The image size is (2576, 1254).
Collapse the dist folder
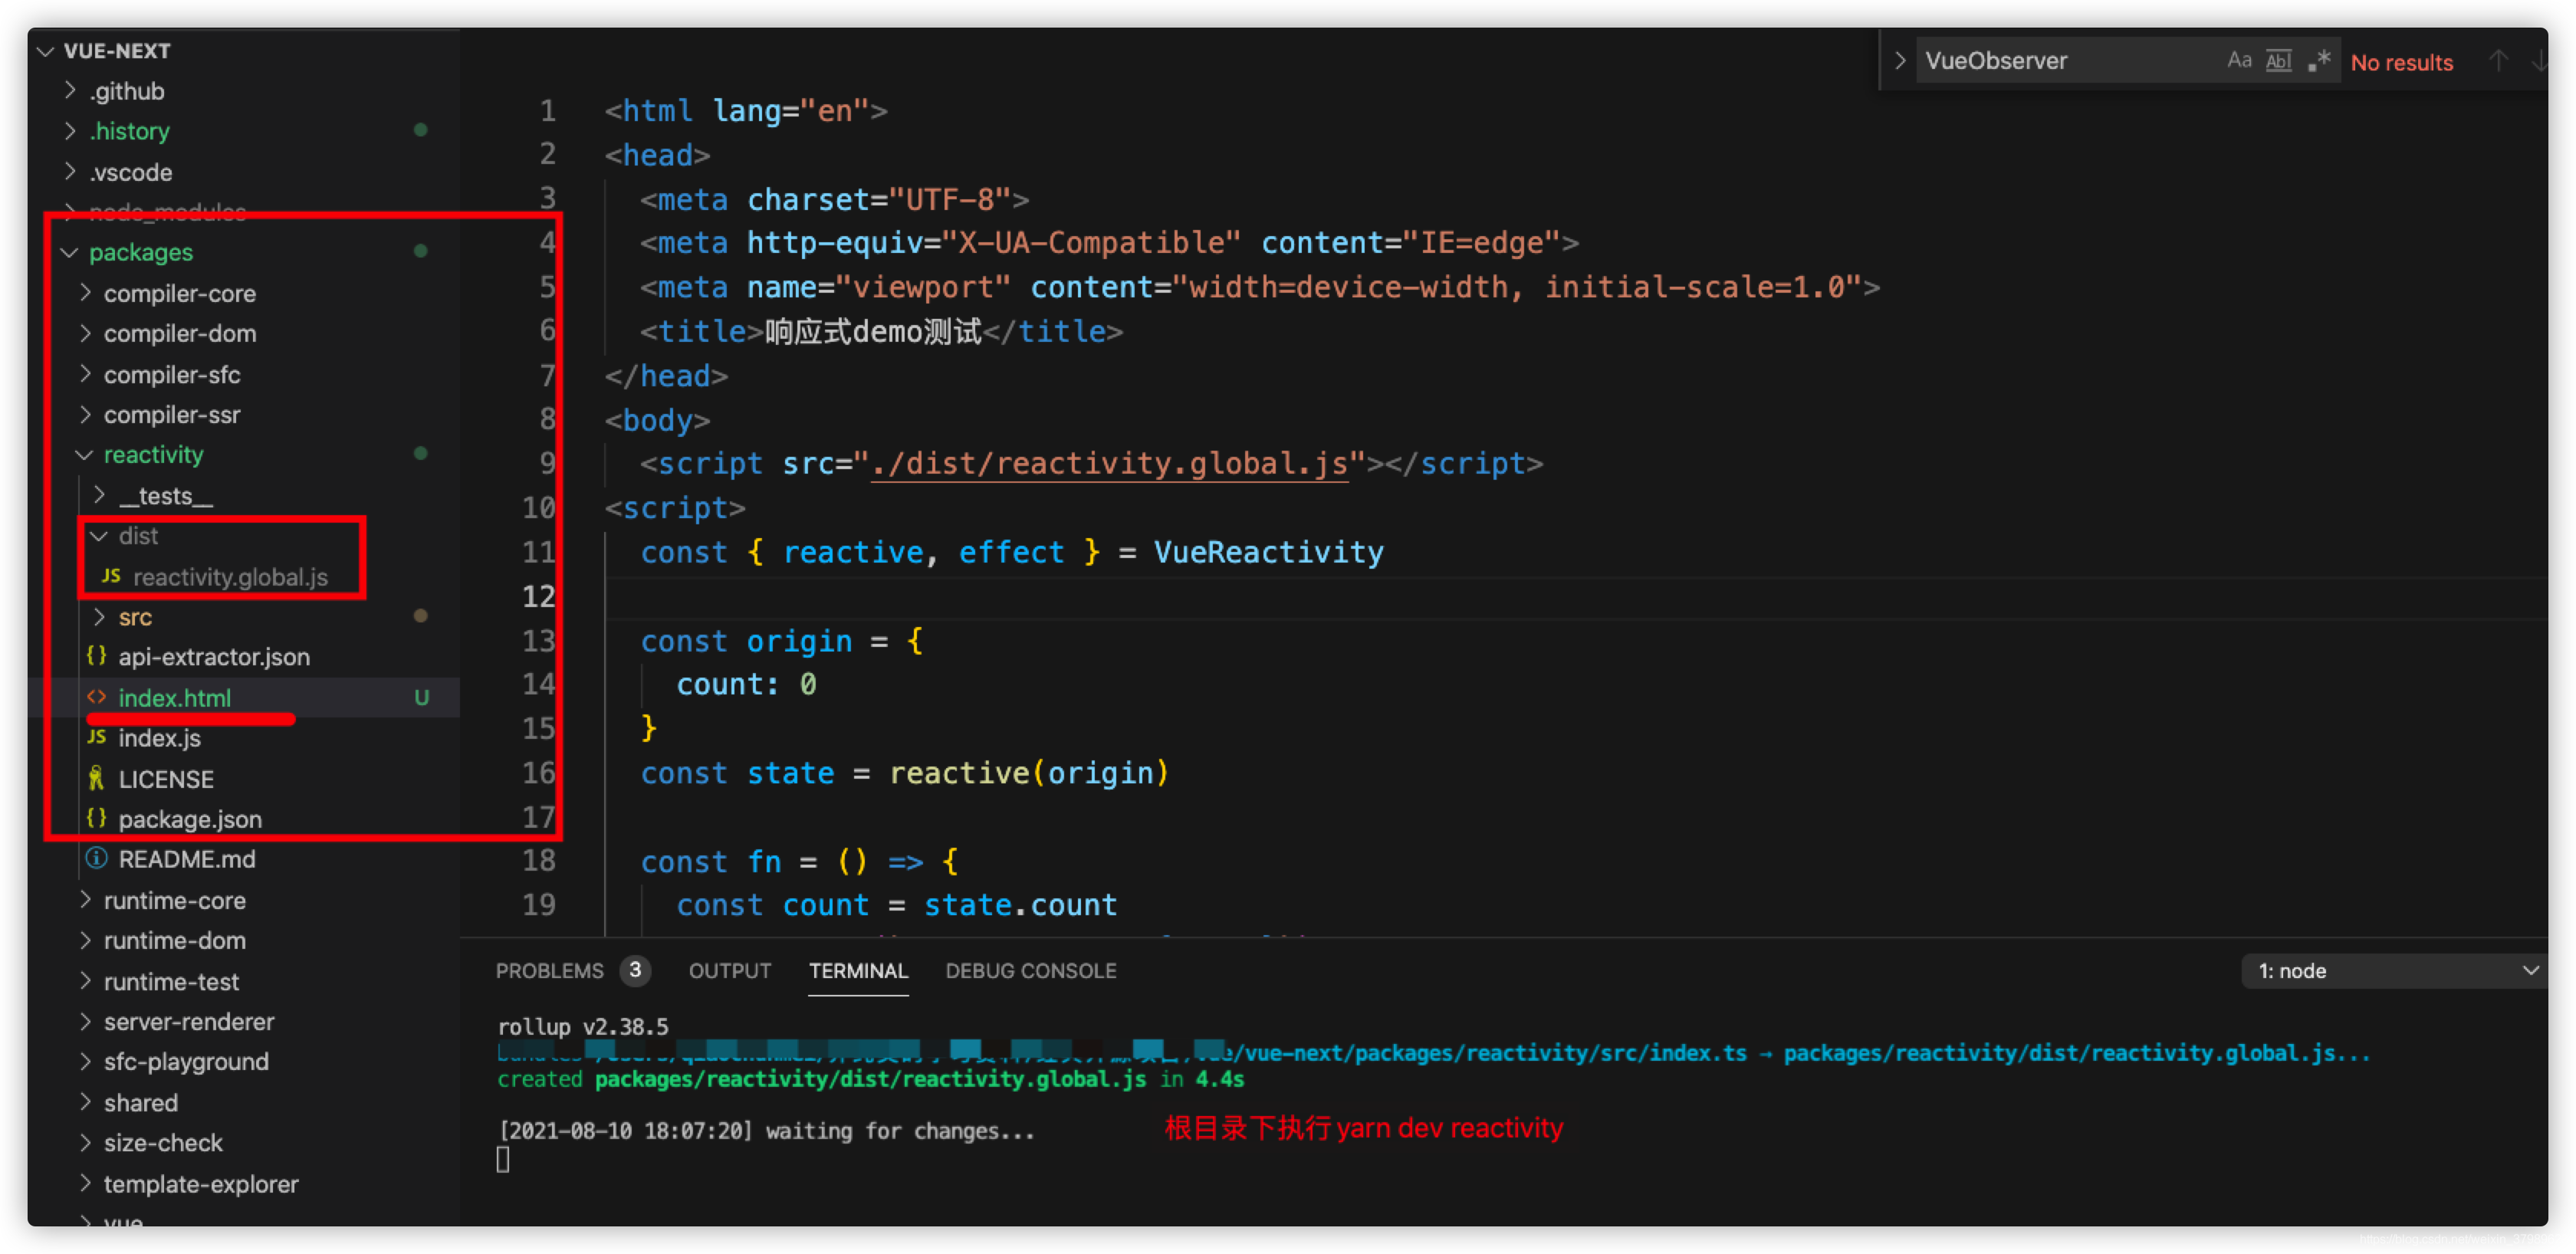[x=100, y=536]
